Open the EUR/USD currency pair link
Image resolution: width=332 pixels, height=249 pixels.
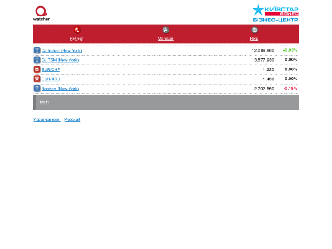(x=51, y=79)
